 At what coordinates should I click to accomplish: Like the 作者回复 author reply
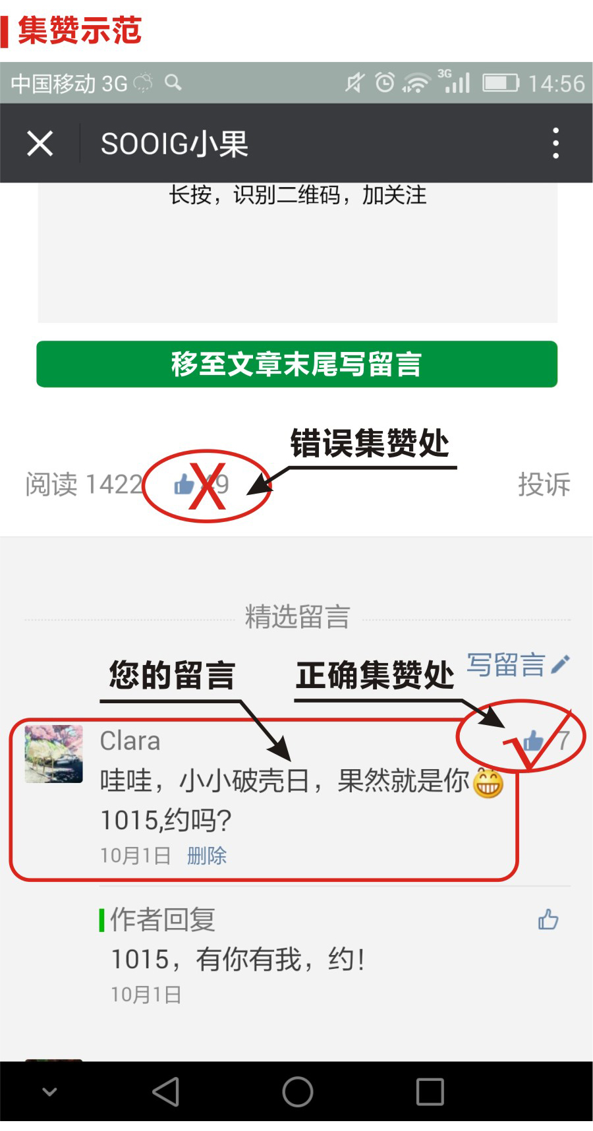click(x=548, y=919)
